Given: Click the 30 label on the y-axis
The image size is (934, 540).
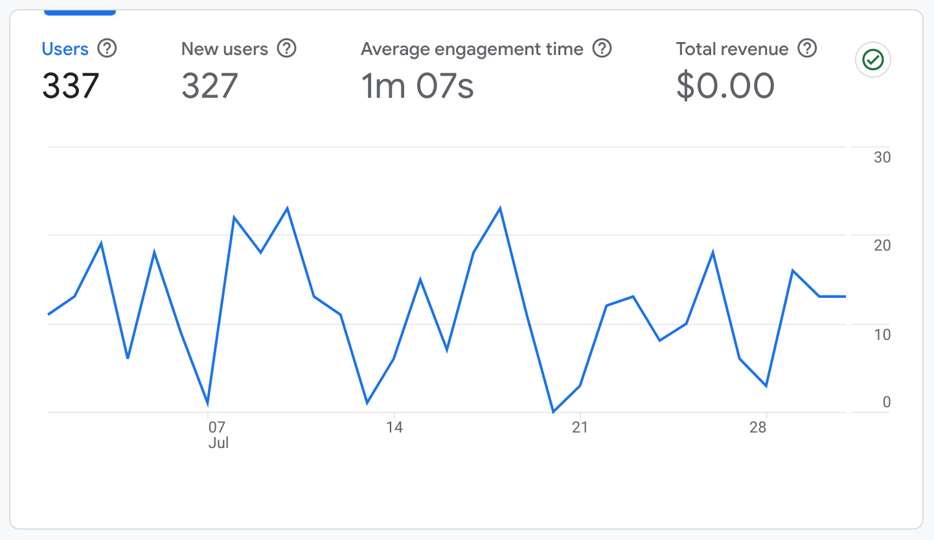Looking at the screenshot, I should pos(882,157).
